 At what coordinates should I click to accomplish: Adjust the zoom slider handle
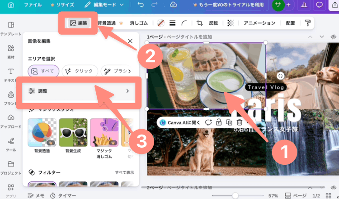pos(235,195)
